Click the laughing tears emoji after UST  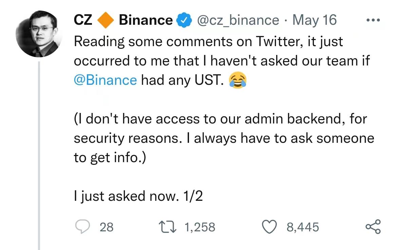238,80
